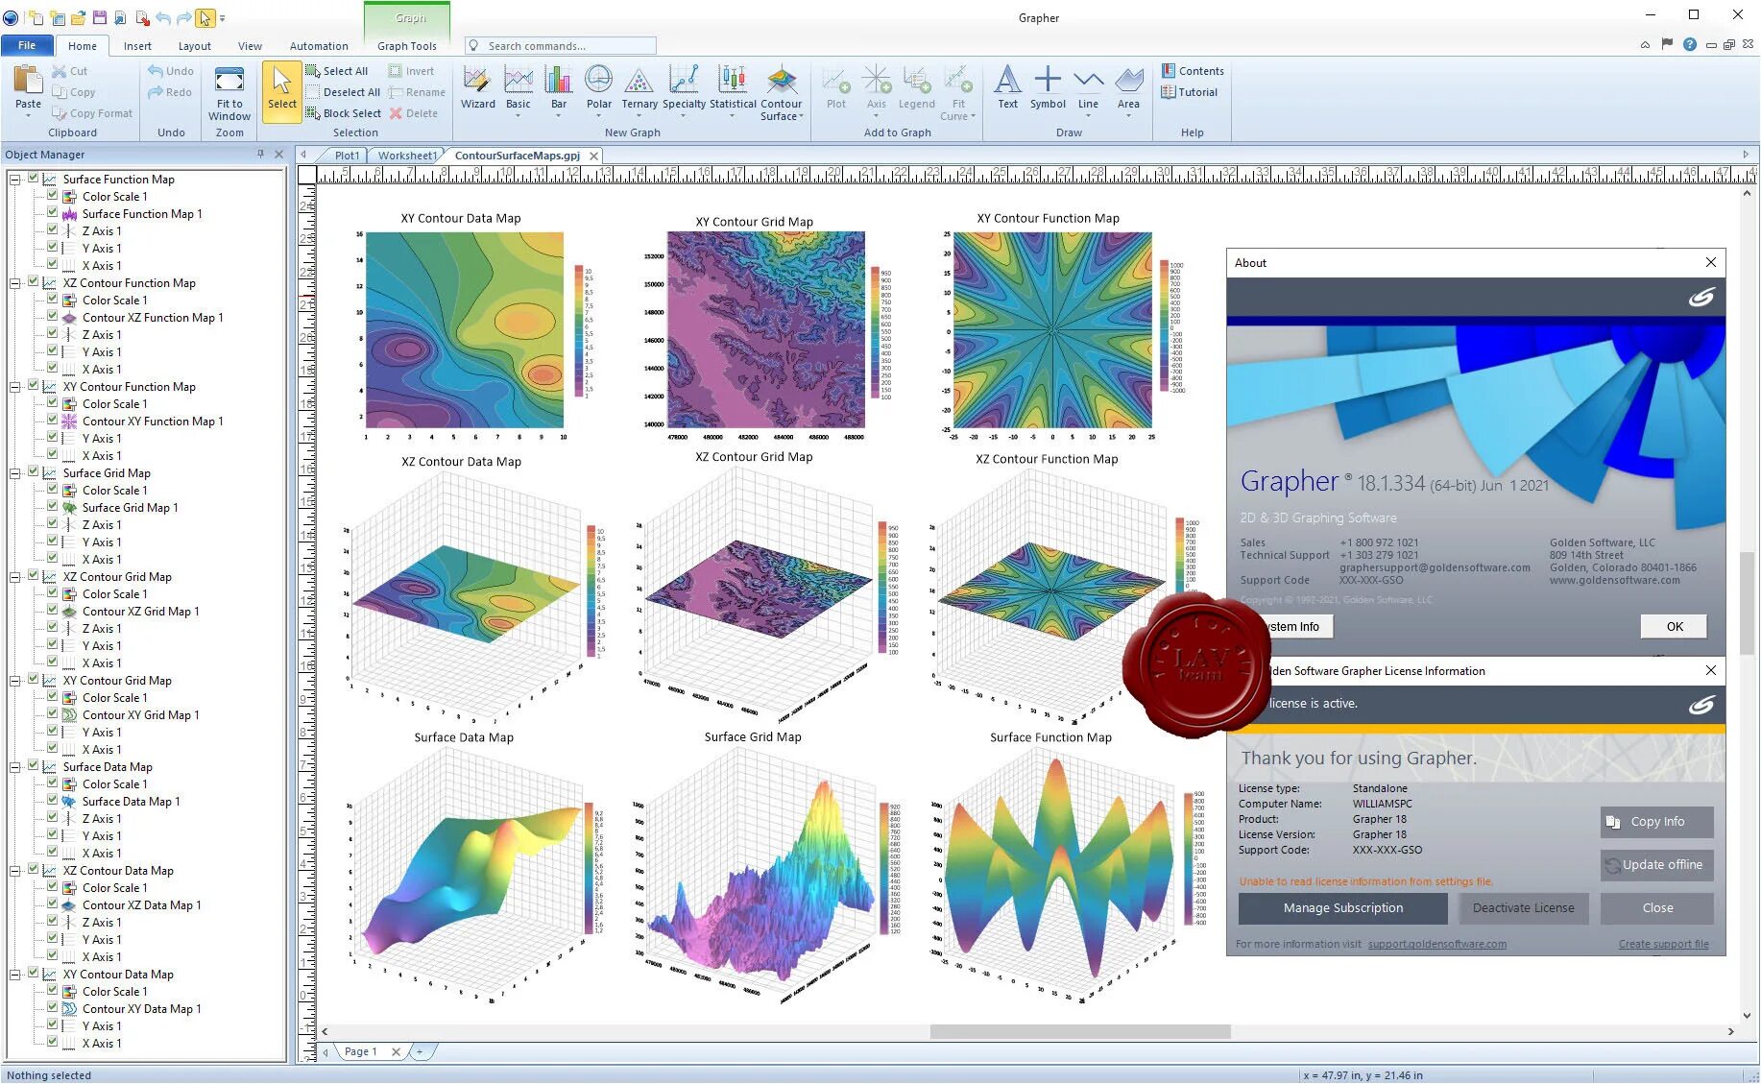Select the Text draw tool
The image size is (1761, 1084).
click(1007, 87)
